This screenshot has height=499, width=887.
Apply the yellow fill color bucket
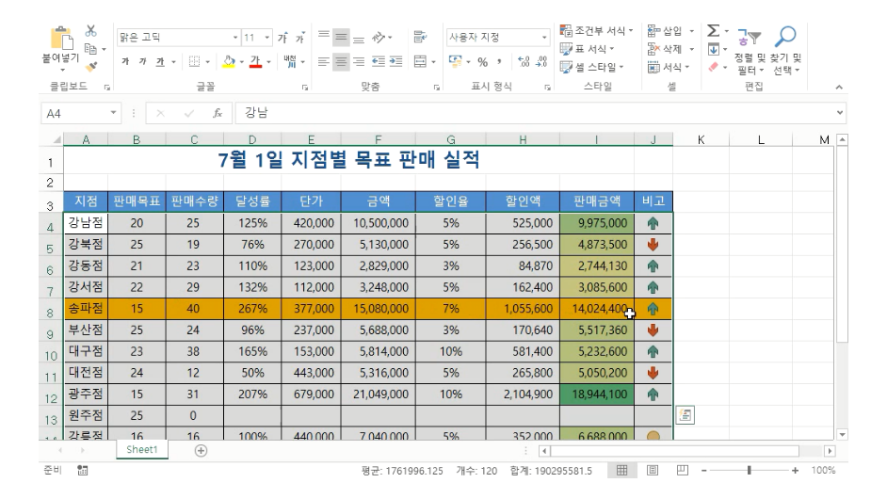(x=229, y=61)
